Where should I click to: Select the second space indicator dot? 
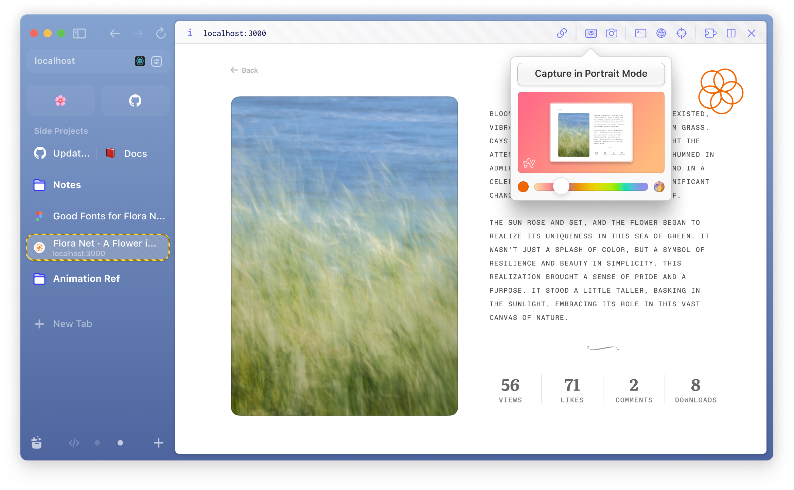pyautogui.click(x=120, y=443)
